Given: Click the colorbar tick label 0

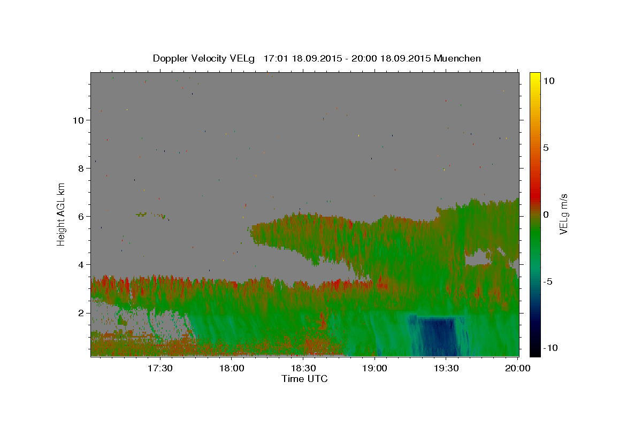Looking at the screenshot, I should click(x=546, y=215).
